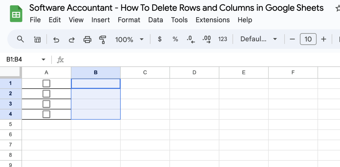This screenshot has height=167, width=340.
Task: Open the File menu
Action: pyautogui.click(x=35, y=20)
